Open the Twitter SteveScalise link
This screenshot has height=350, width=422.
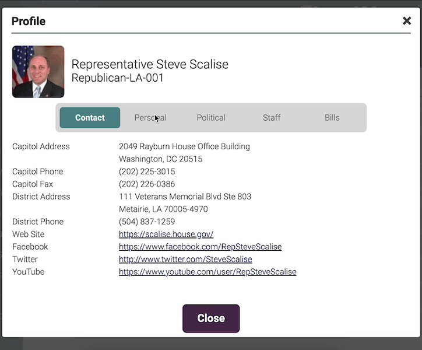click(185, 260)
